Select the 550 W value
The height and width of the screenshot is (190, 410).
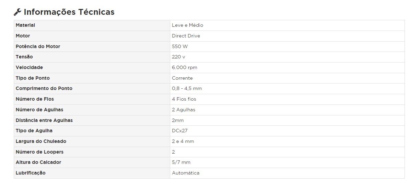point(180,46)
